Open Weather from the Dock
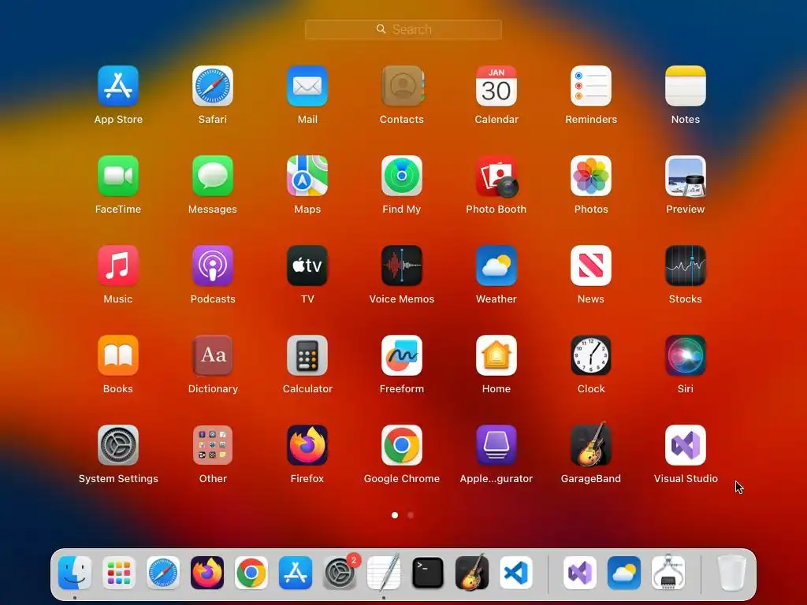 (x=624, y=573)
